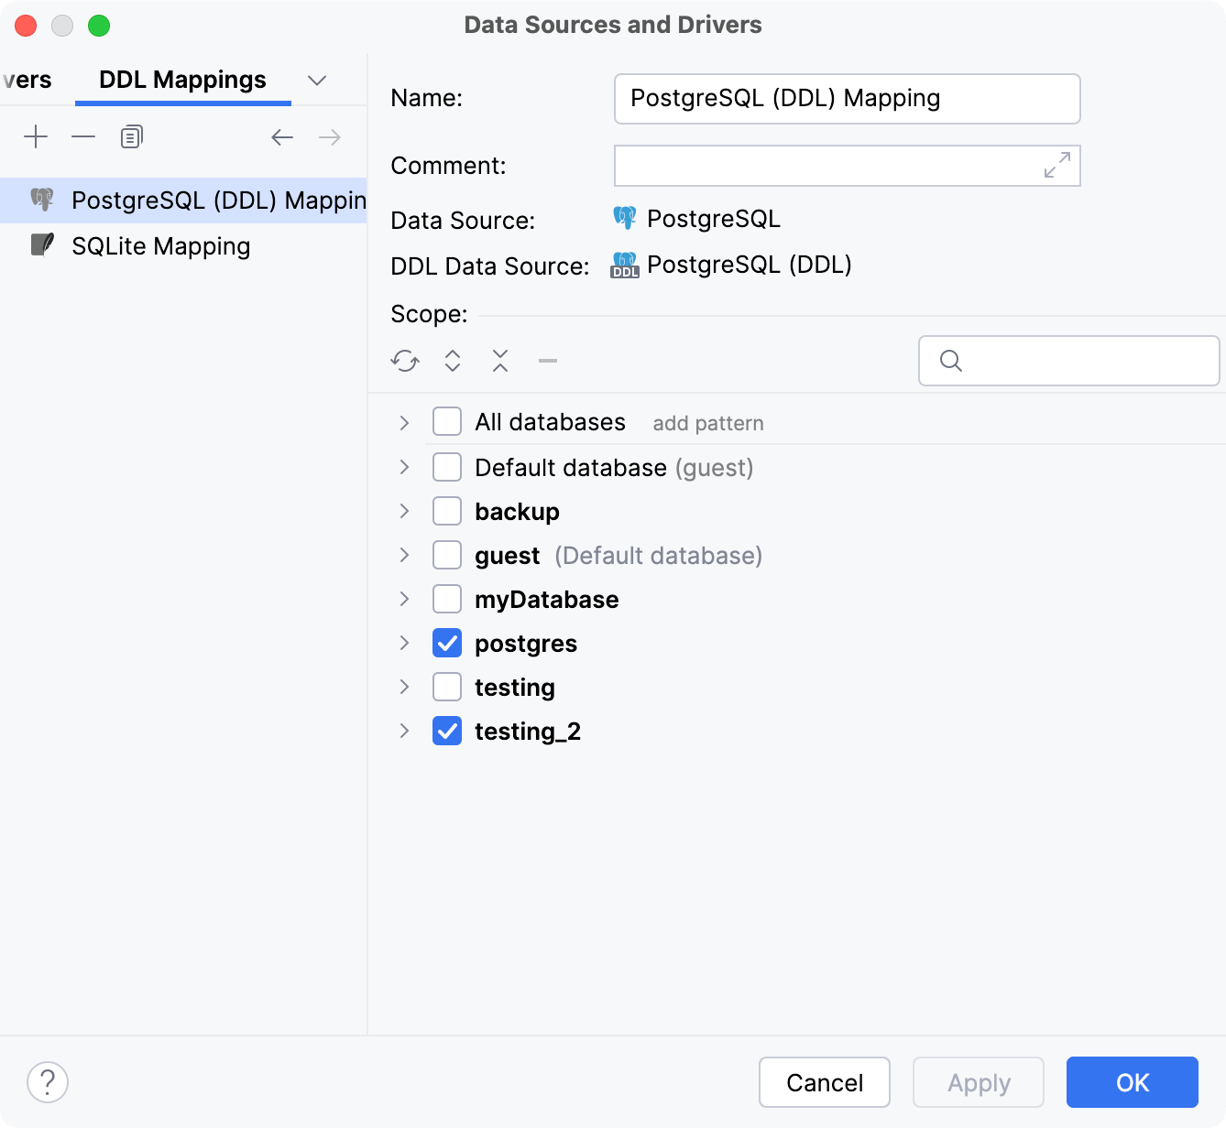This screenshot has width=1226, height=1128.
Task: Click the scope search field
Action: [1068, 361]
